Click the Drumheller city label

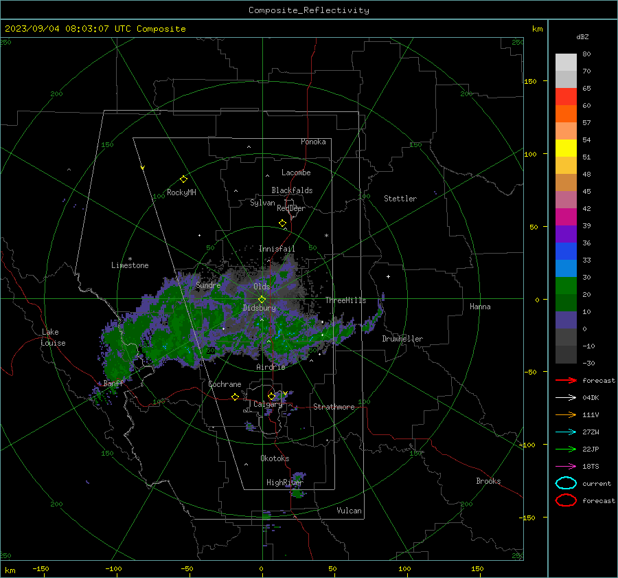(402, 339)
